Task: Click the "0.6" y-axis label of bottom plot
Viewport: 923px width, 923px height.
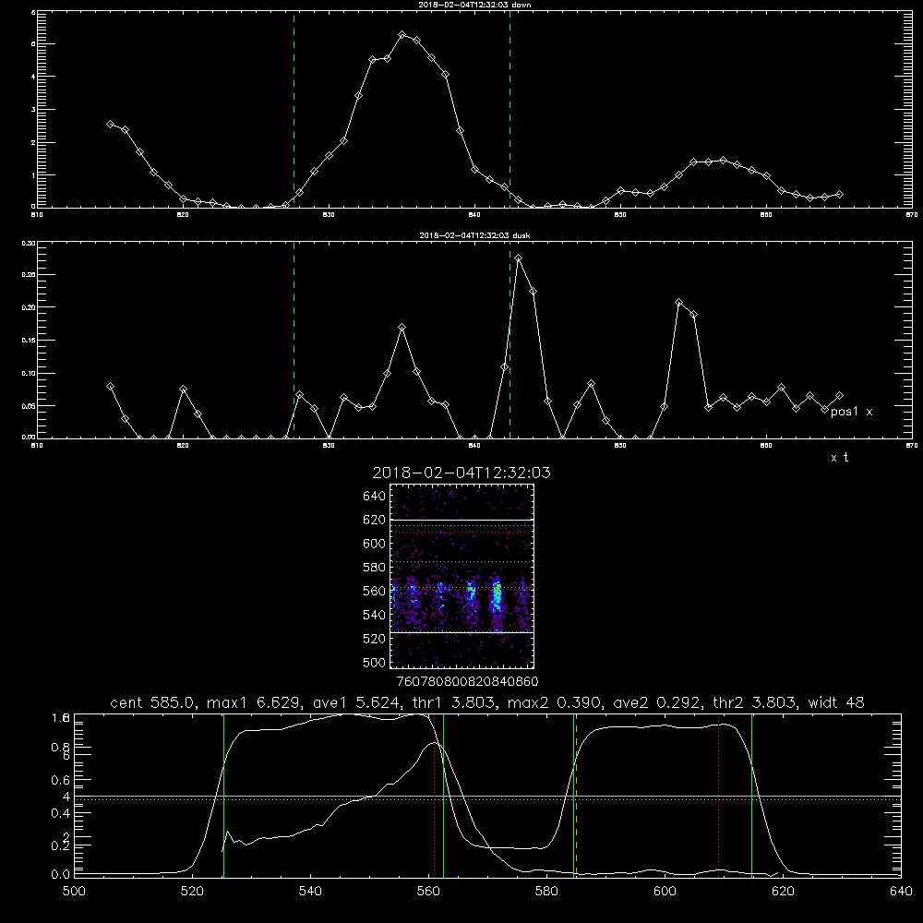Action: (61, 780)
